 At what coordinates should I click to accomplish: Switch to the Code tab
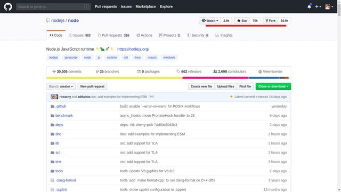pos(56,35)
